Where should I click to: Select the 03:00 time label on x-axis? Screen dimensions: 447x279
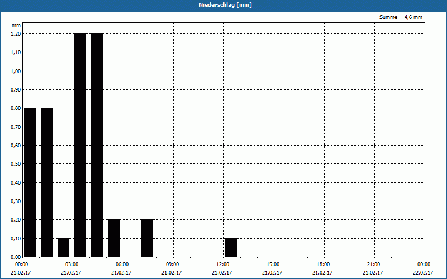coord(73,264)
